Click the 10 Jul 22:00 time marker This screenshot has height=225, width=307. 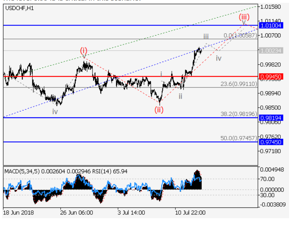click(190, 212)
